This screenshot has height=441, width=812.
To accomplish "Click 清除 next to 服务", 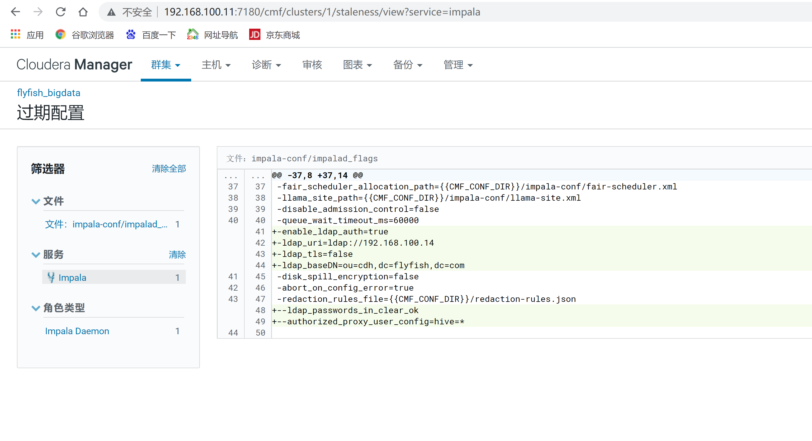I will coord(177,254).
